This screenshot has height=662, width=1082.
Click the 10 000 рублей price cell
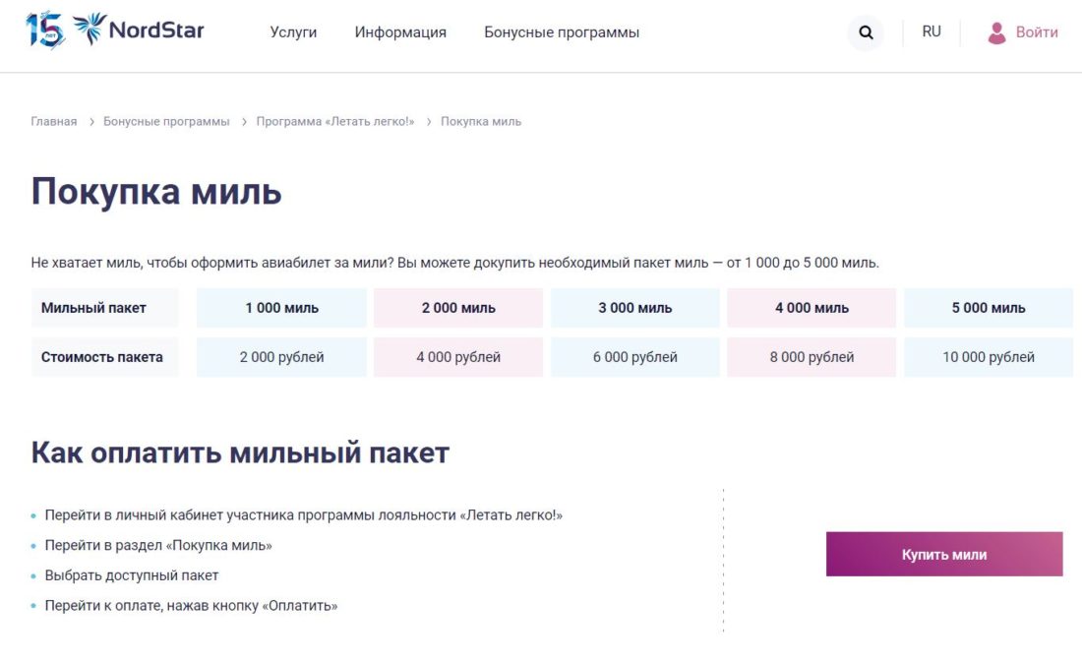point(990,356)
